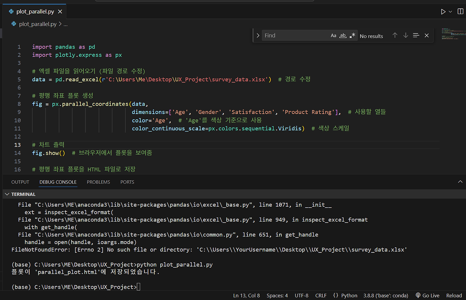This screenshot has width=466, height=300.
Task: Open the curly braces language status icon
Action: pyautogui.click(x=336, y=296)
